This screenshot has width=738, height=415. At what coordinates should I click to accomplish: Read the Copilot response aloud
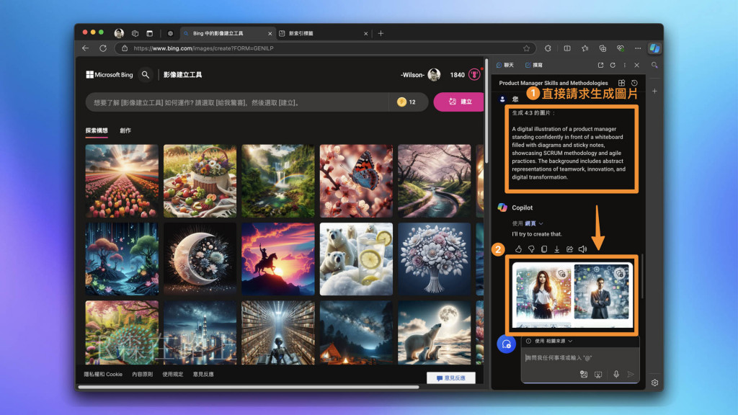[x=582, y=249]
